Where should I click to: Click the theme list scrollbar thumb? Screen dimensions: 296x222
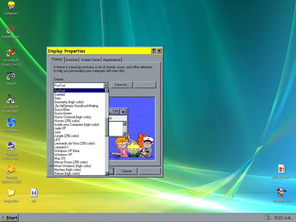coord(107,127)
